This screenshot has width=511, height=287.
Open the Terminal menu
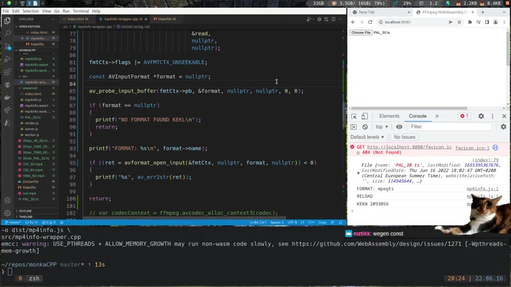(81, 11)
